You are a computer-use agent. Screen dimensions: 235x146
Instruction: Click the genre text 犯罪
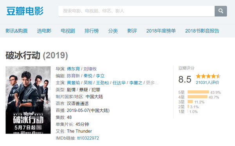point(96,90)
